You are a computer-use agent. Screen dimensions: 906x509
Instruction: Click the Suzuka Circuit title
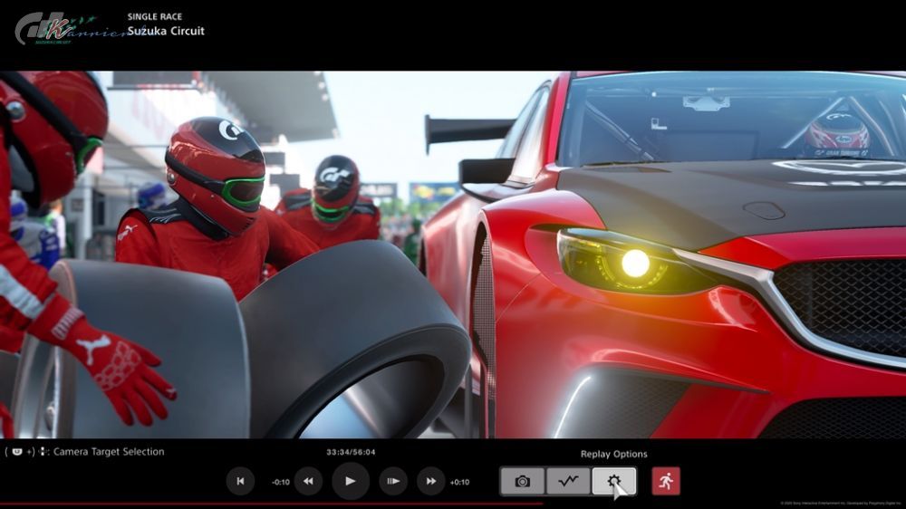pos(166,31)
